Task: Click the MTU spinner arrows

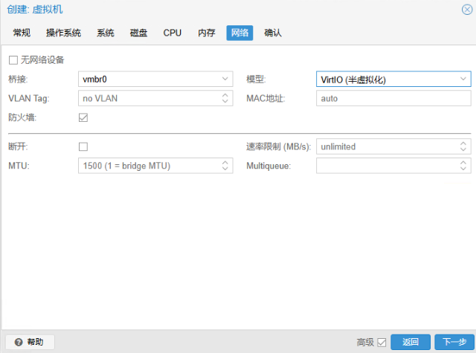Action: point(225,166)
